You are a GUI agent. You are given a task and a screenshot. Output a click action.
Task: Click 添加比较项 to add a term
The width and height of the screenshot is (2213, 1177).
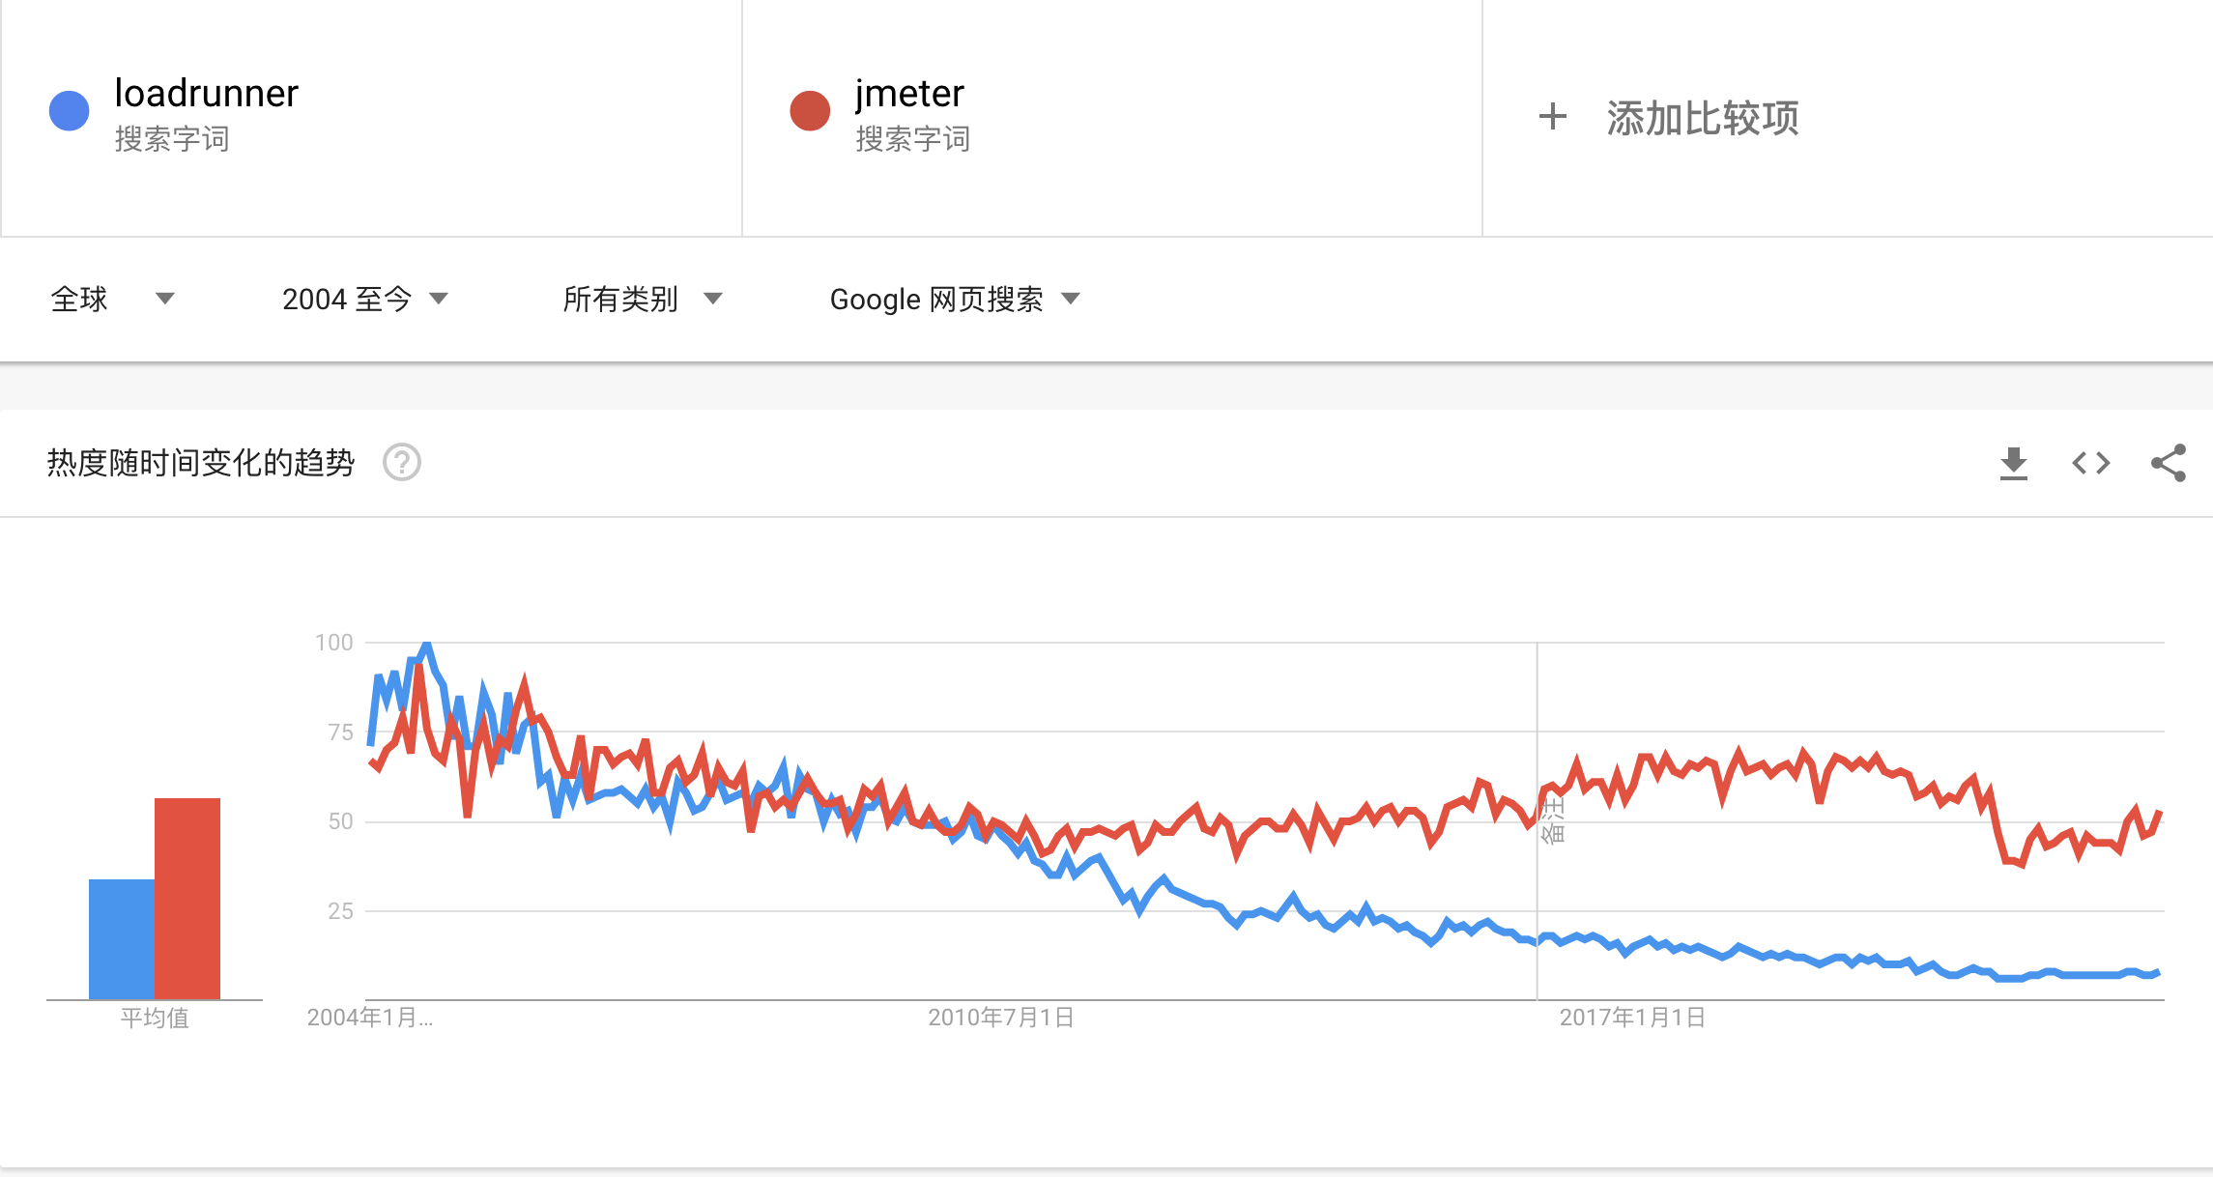pos(1702,118)
